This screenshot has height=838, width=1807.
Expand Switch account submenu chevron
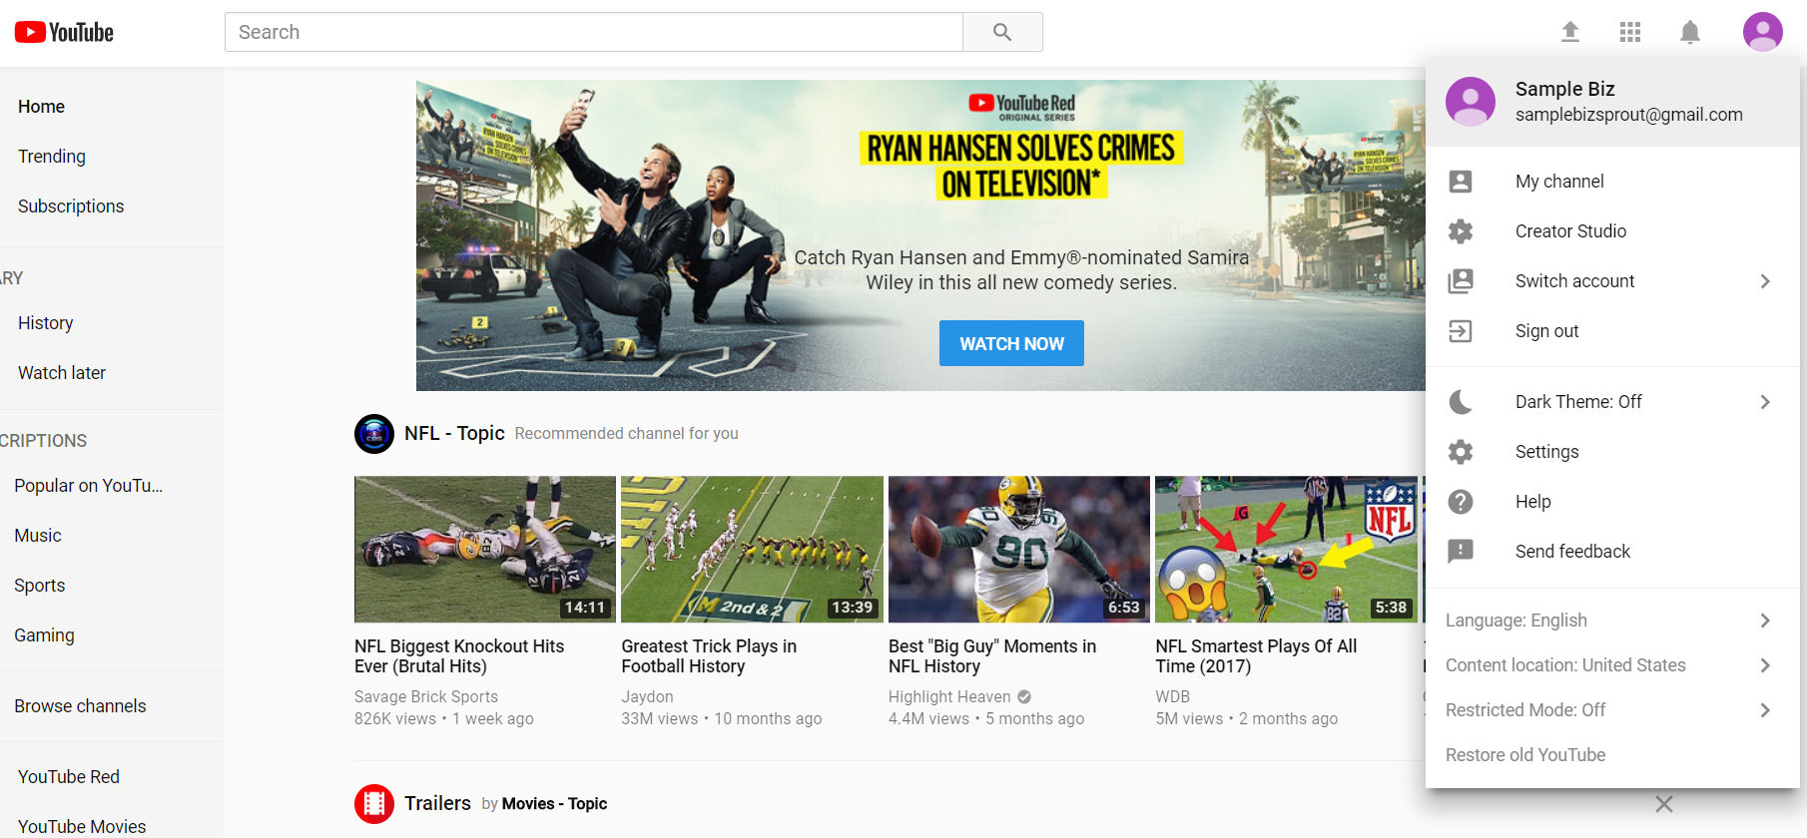click(x=1765, y=281)
